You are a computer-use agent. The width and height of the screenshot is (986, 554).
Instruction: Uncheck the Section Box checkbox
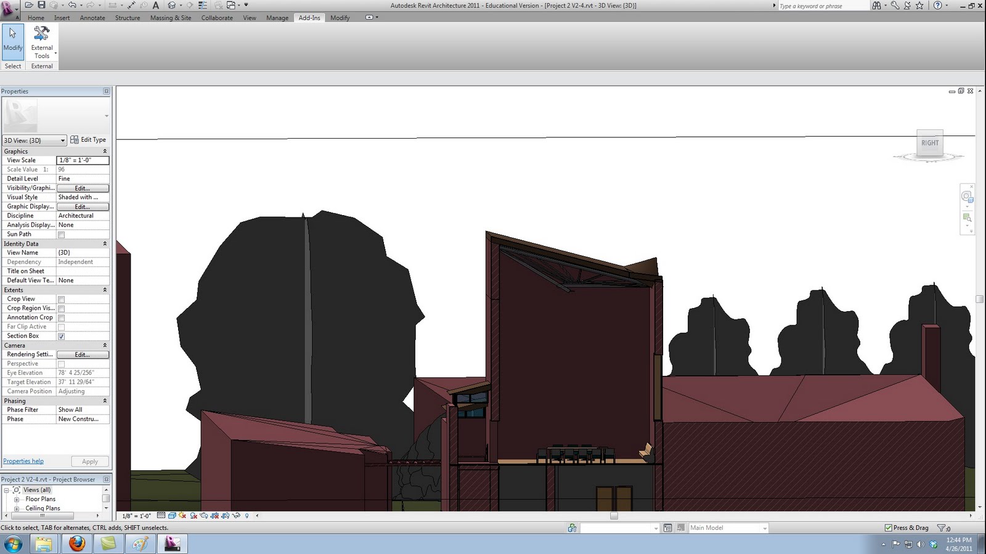[x=61, y=336]
